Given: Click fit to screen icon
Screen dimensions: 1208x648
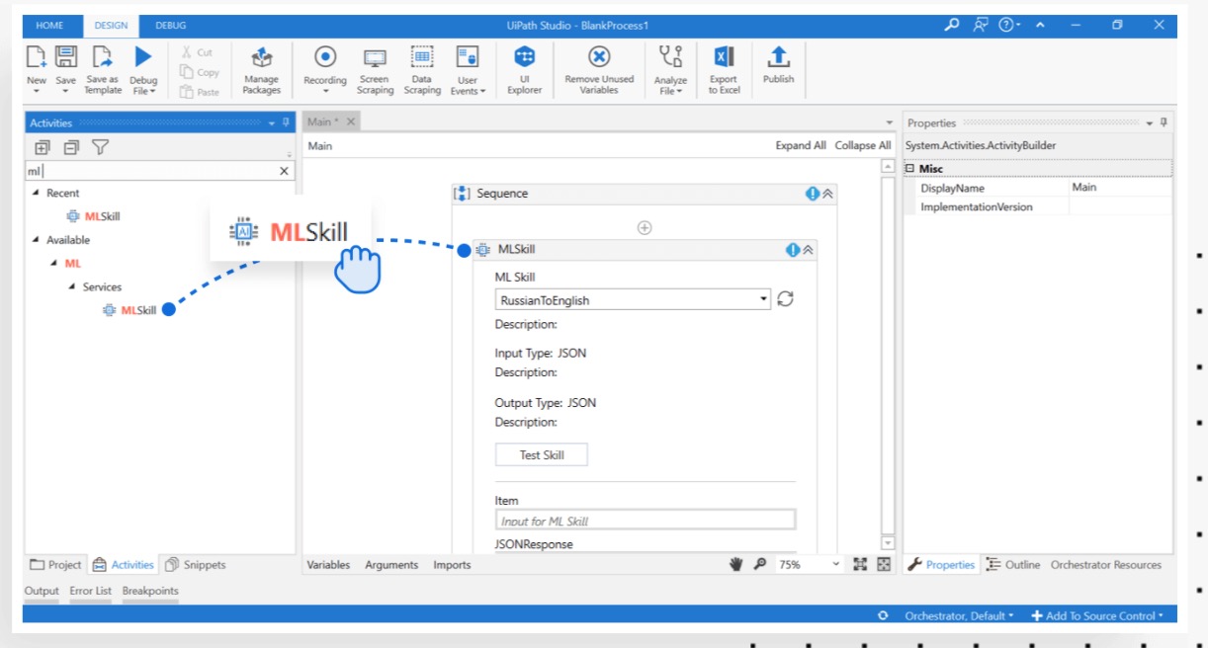Looking at the screenshot, I should click(860, 564).
